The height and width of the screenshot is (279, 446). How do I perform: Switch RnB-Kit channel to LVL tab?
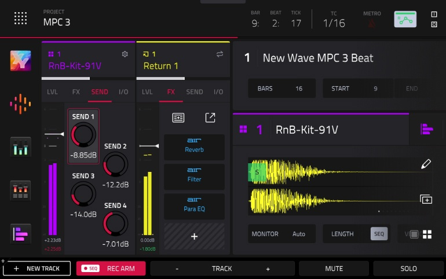pos(52,92)
